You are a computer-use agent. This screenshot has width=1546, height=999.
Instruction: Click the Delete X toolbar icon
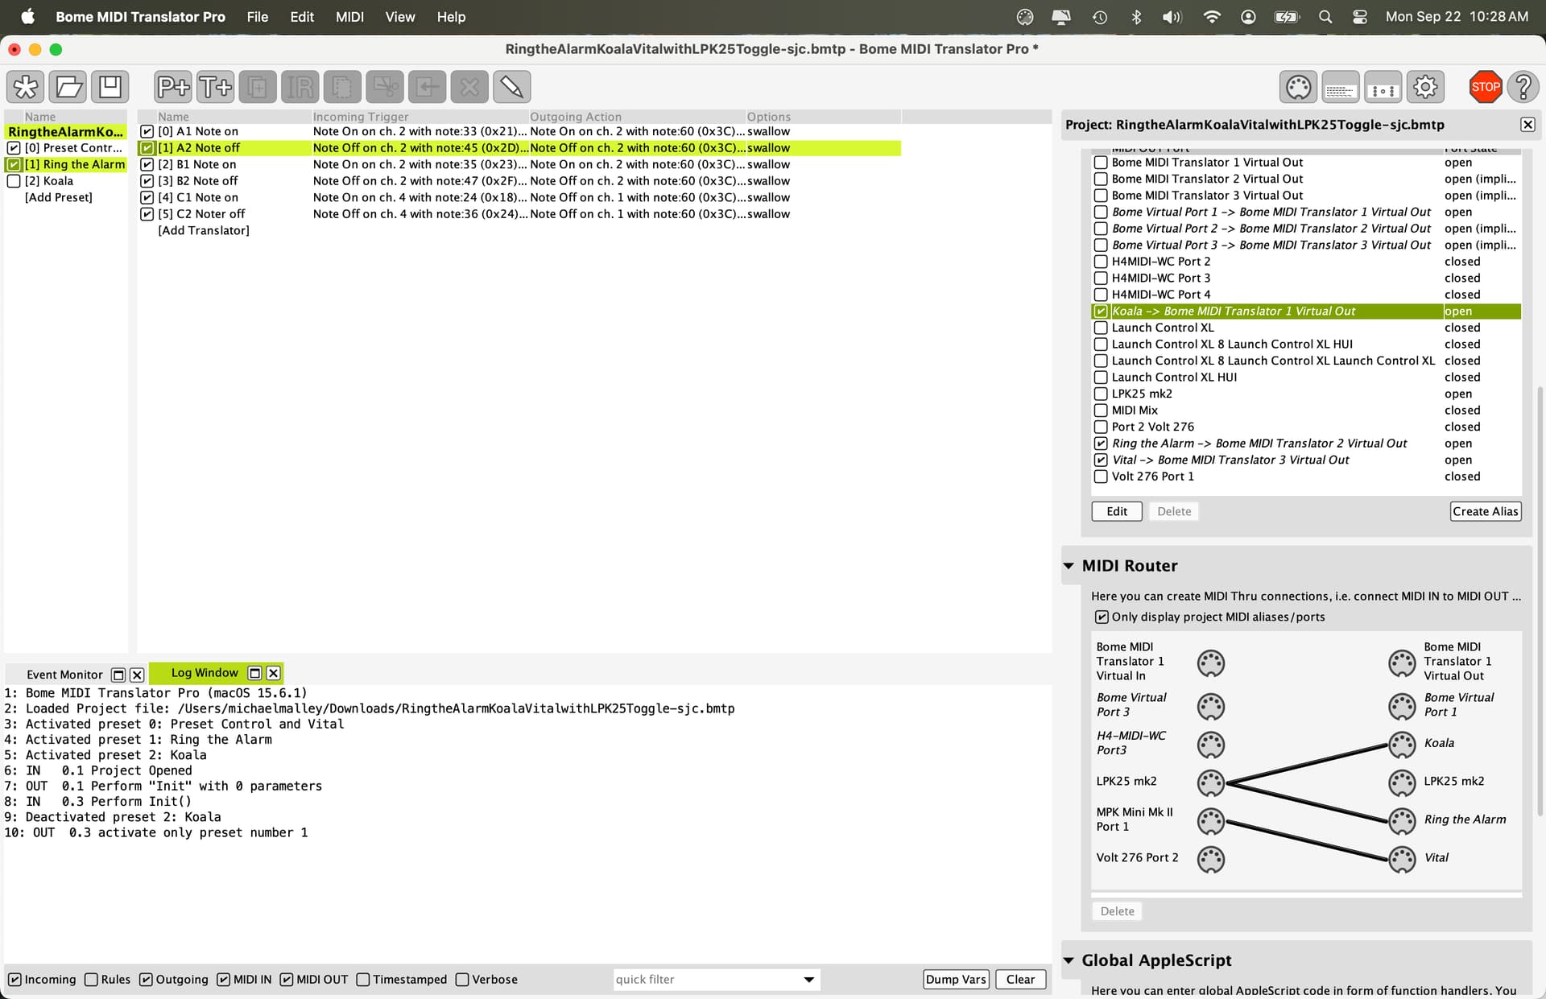coord(469,87)
